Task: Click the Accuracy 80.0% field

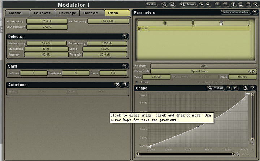Action: [x=46, y=55]
